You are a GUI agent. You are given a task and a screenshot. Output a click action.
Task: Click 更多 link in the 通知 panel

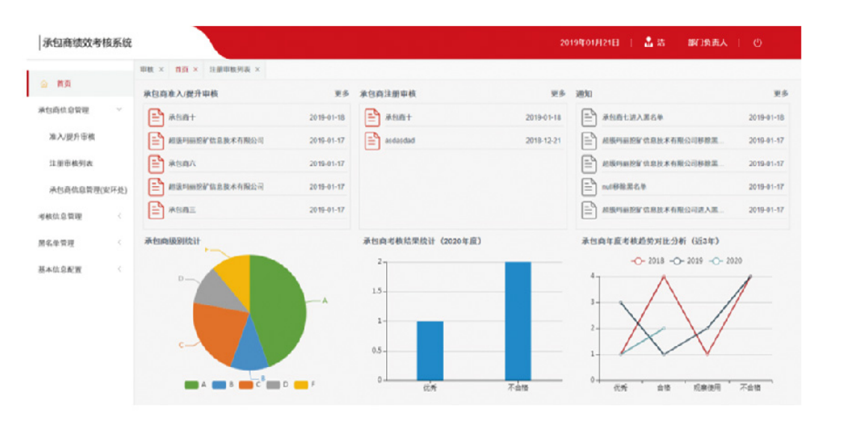pyautogui.click(x=780, y=94)
